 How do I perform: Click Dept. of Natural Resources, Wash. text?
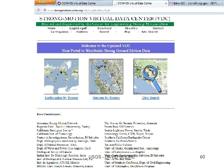57,145
